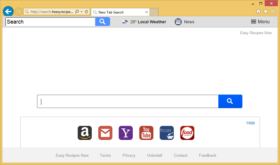This screenshot has height=165, width=280.
Task: Switch to the New Tab Search tab
Action: pos(118,12)
